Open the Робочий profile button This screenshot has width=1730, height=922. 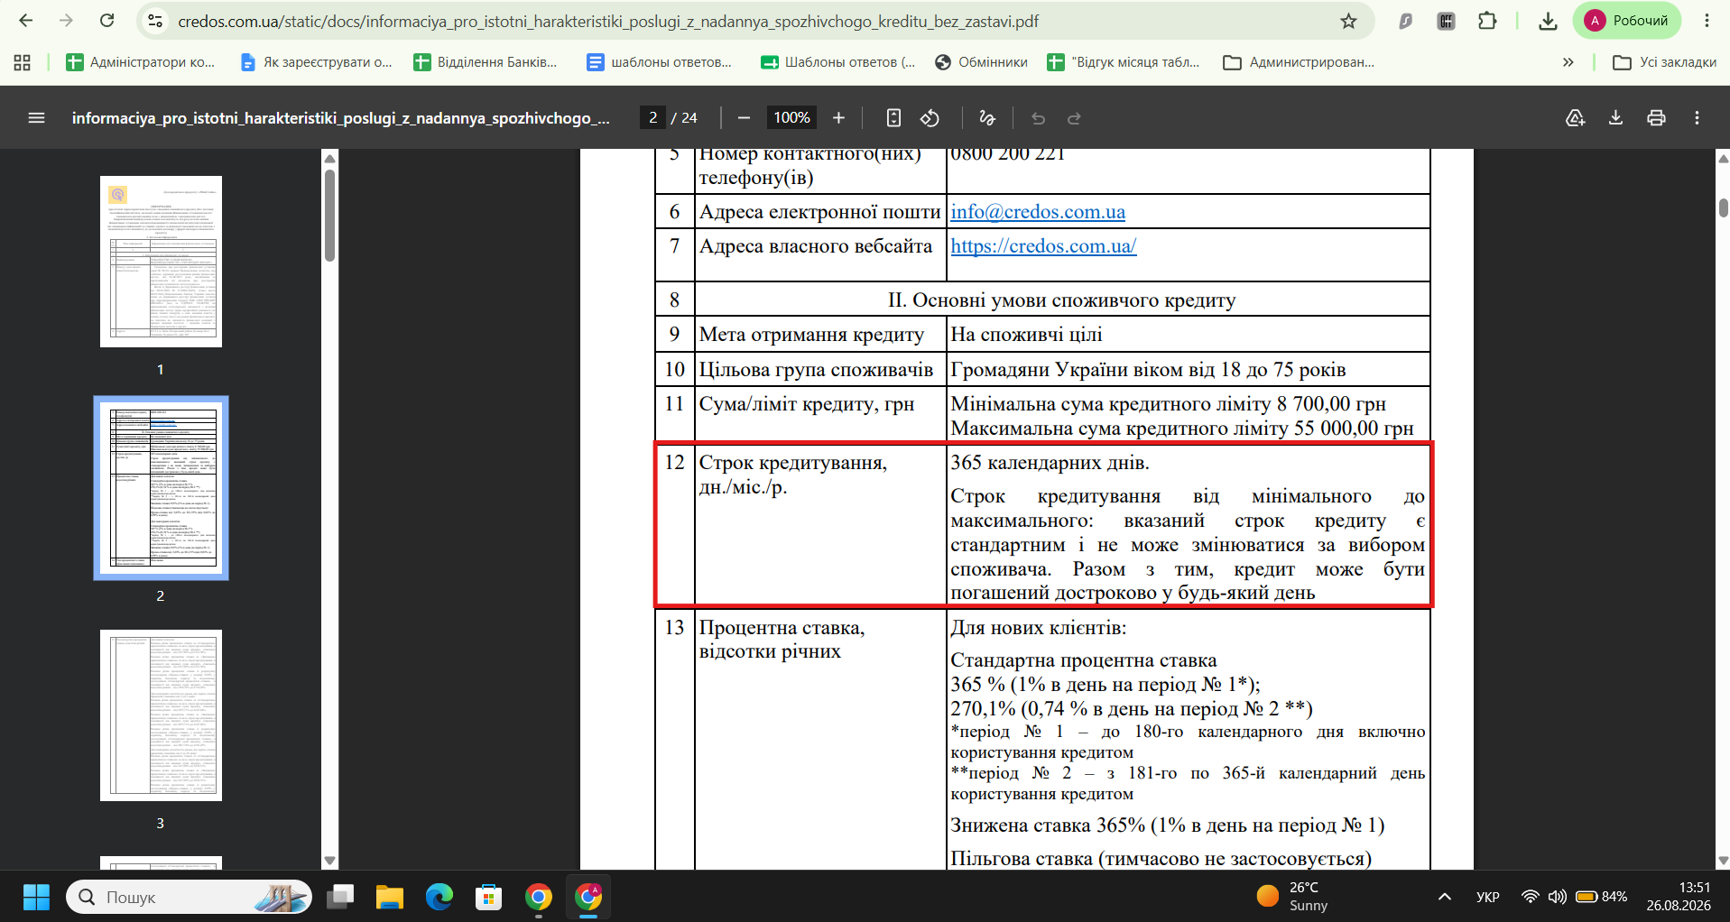[x=1627, y=21]
